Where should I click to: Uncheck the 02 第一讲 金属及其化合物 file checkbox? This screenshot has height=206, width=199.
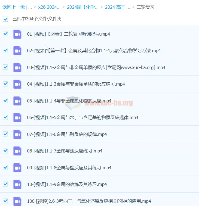coord(5,51)
